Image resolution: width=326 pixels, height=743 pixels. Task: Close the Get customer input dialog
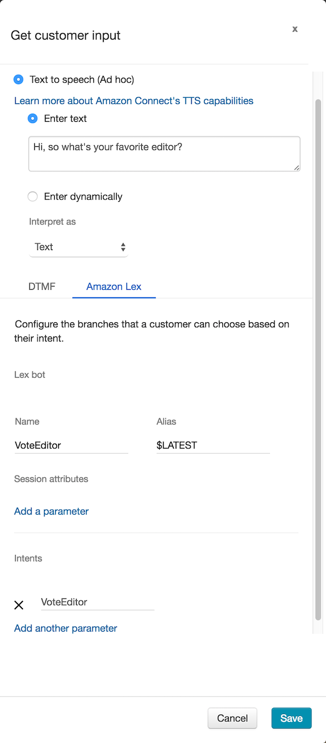(295, 29)
